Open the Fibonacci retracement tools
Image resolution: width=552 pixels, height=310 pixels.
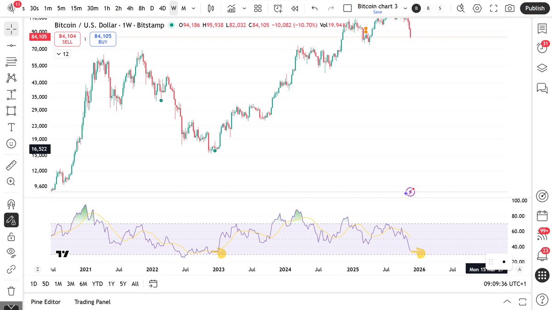click(x=11, y=62)
